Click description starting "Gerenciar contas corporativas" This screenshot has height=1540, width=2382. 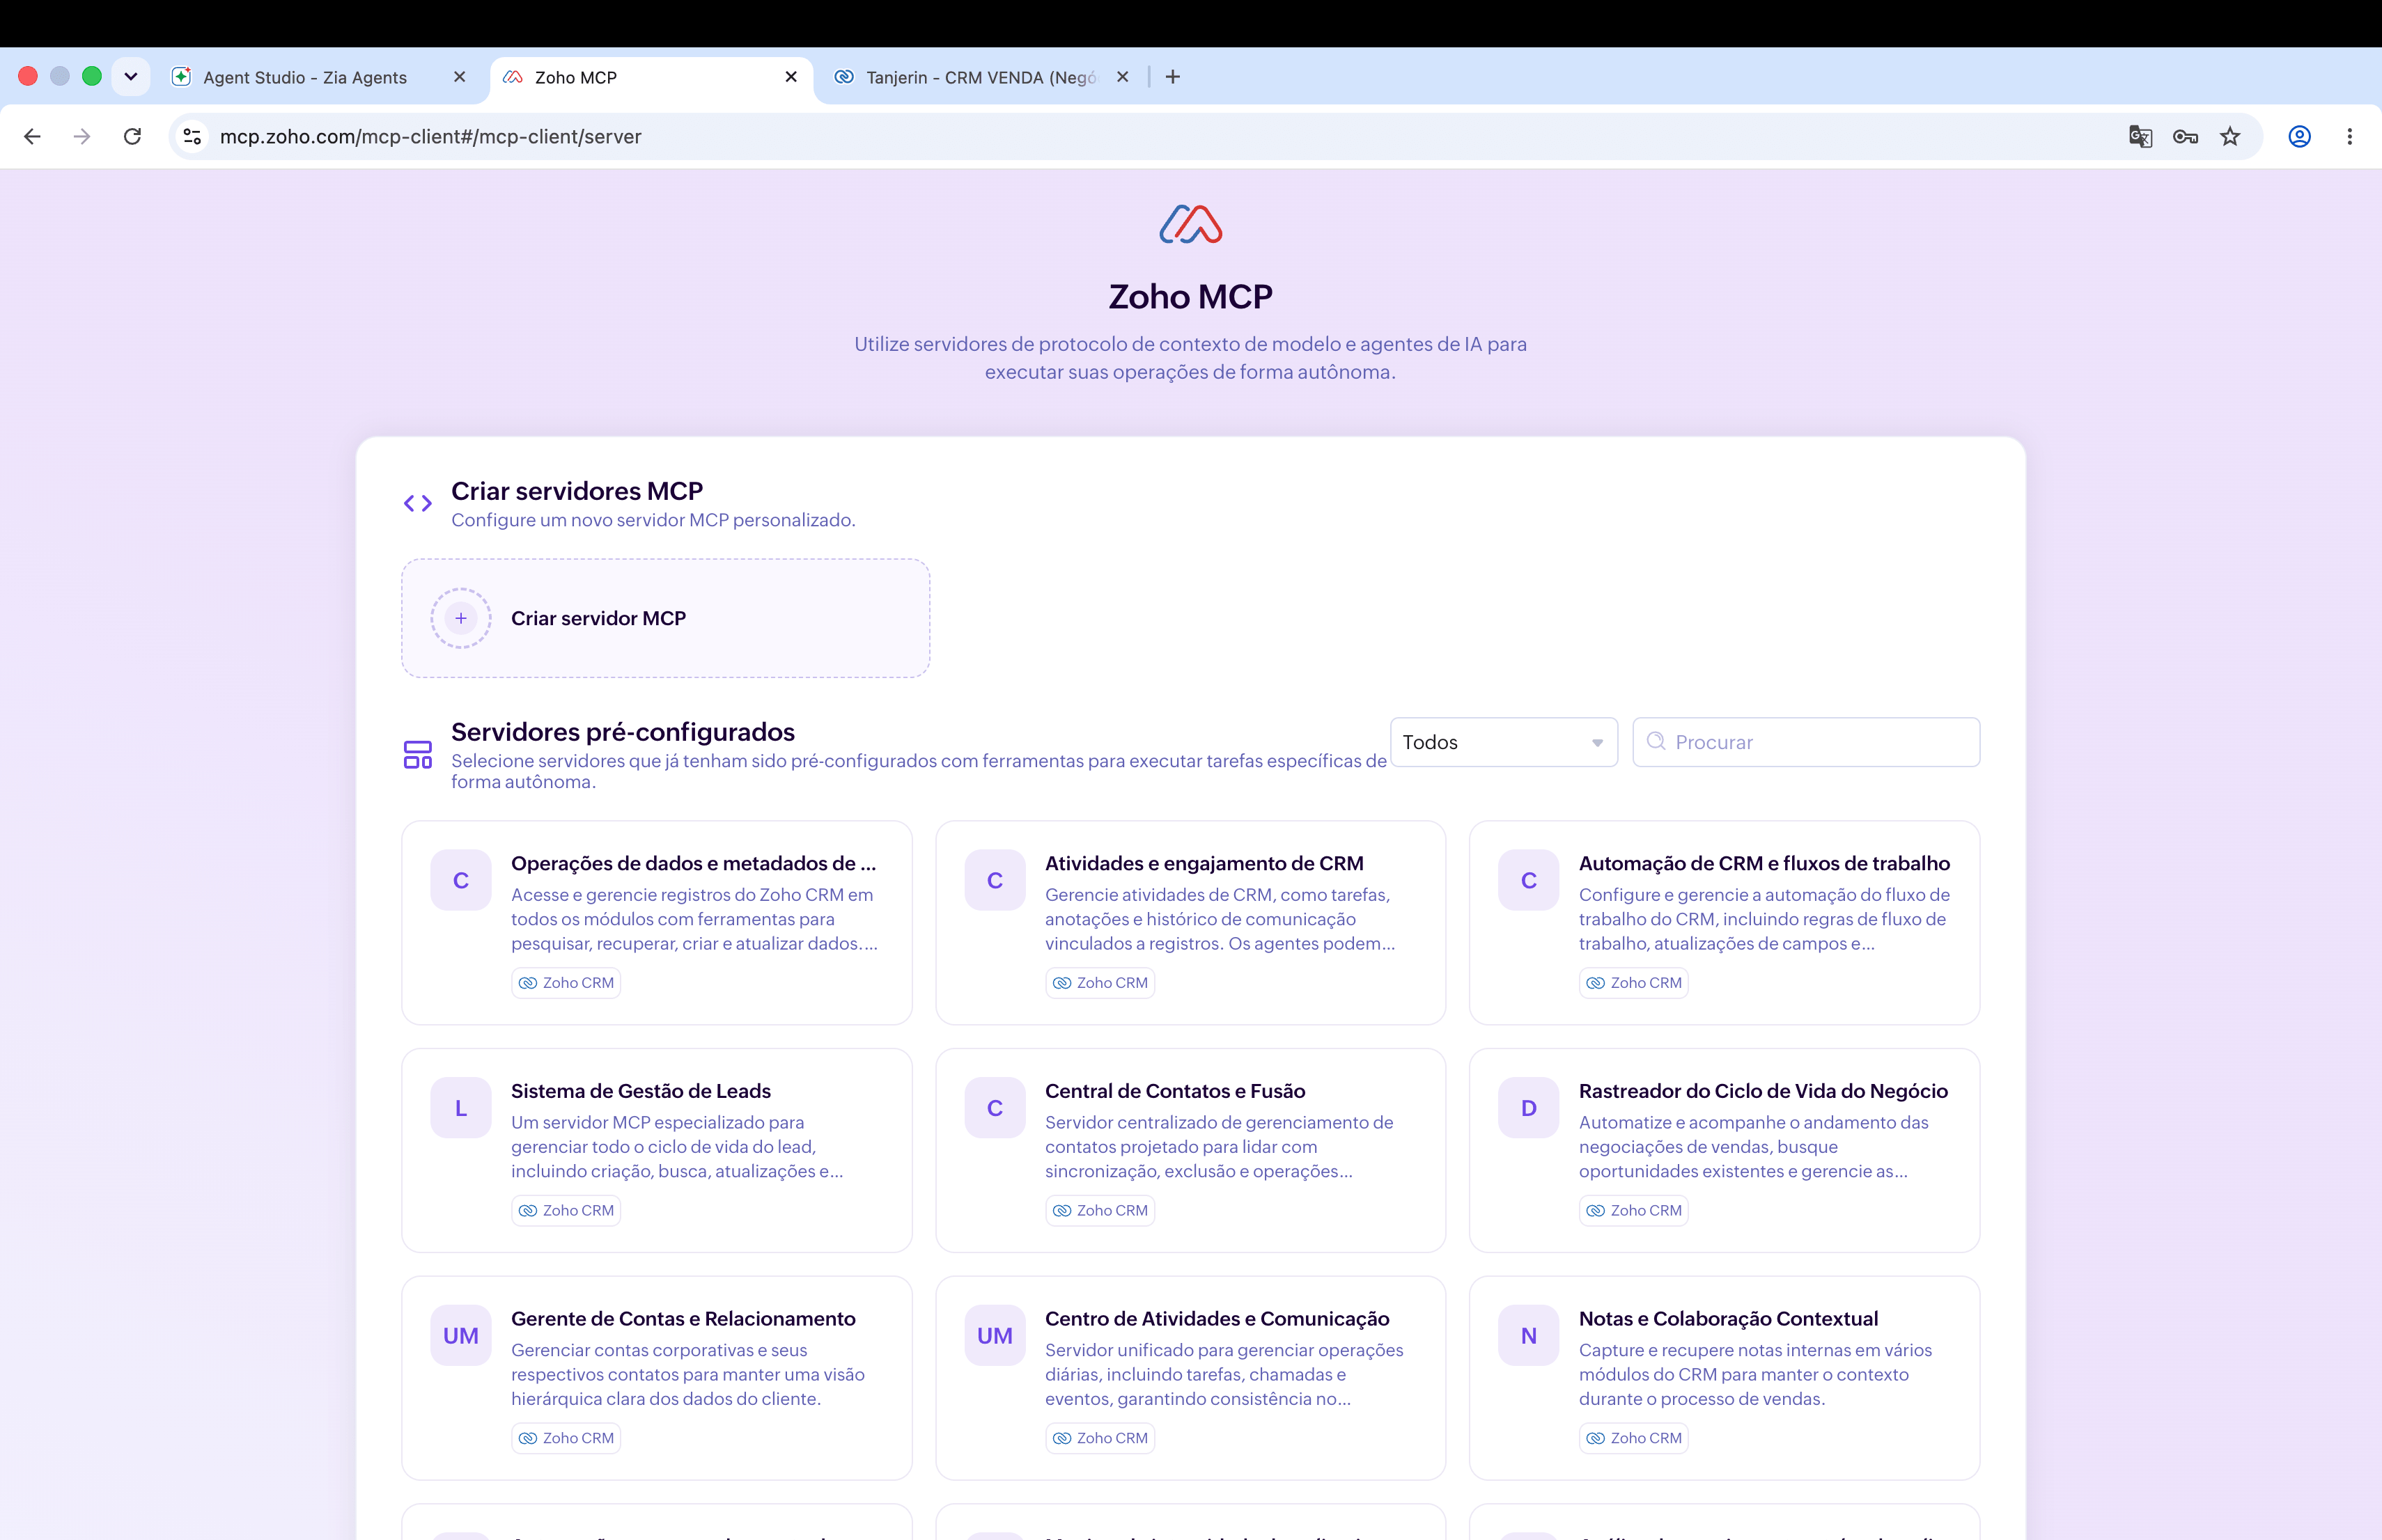point(688,1374)
